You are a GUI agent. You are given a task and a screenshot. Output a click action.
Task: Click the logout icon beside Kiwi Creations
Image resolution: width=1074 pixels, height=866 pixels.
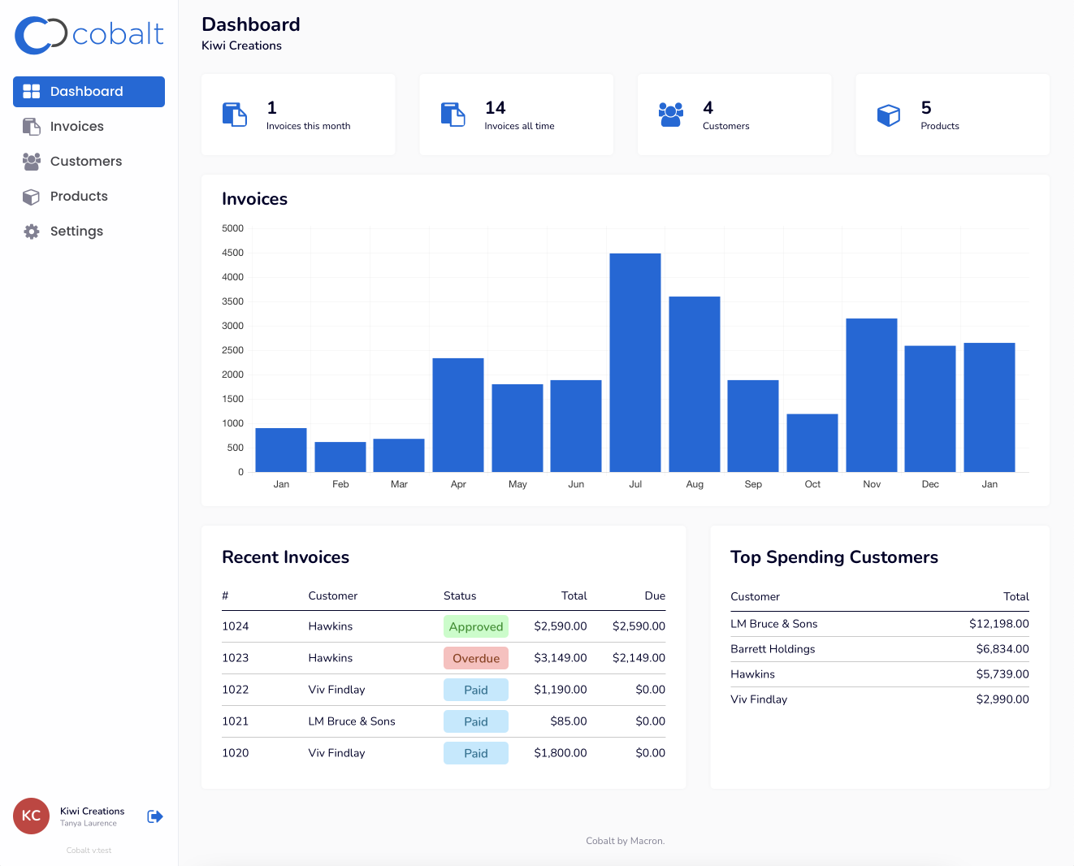click(155, 816)
